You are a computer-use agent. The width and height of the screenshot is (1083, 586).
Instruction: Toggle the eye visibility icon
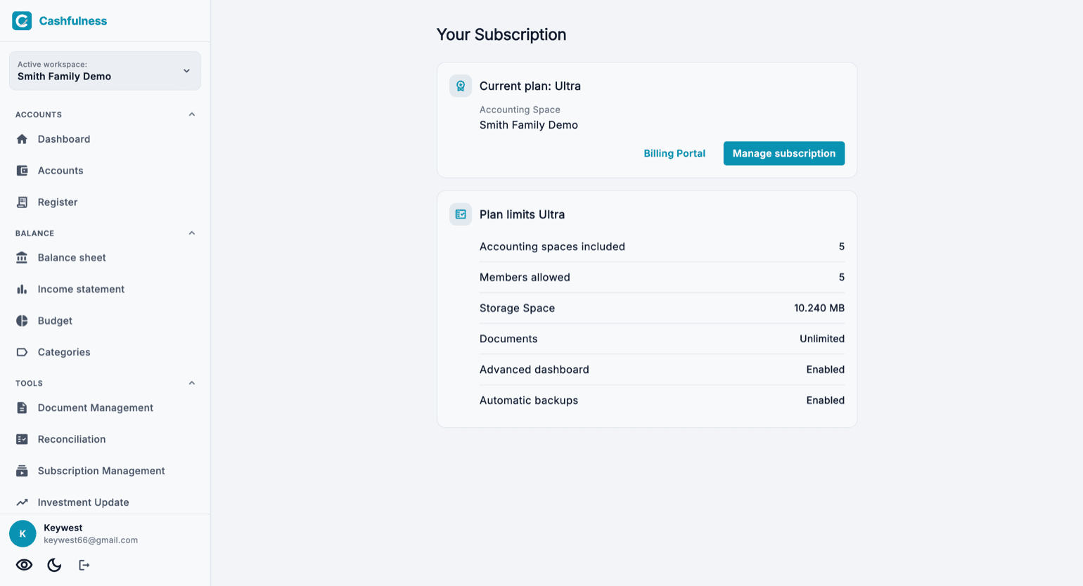tap(24, 565)
